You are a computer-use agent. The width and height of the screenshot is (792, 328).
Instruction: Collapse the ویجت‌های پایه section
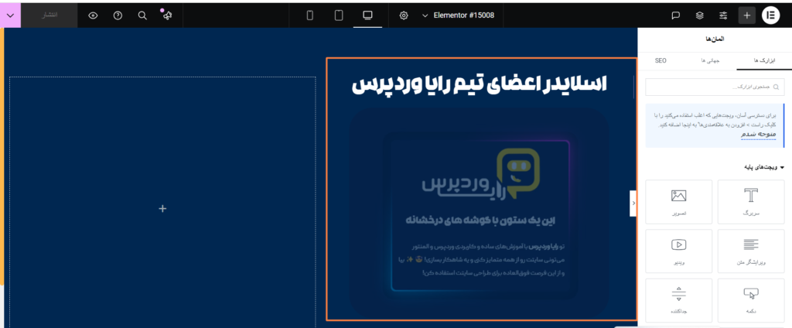[x=782, y=166]
